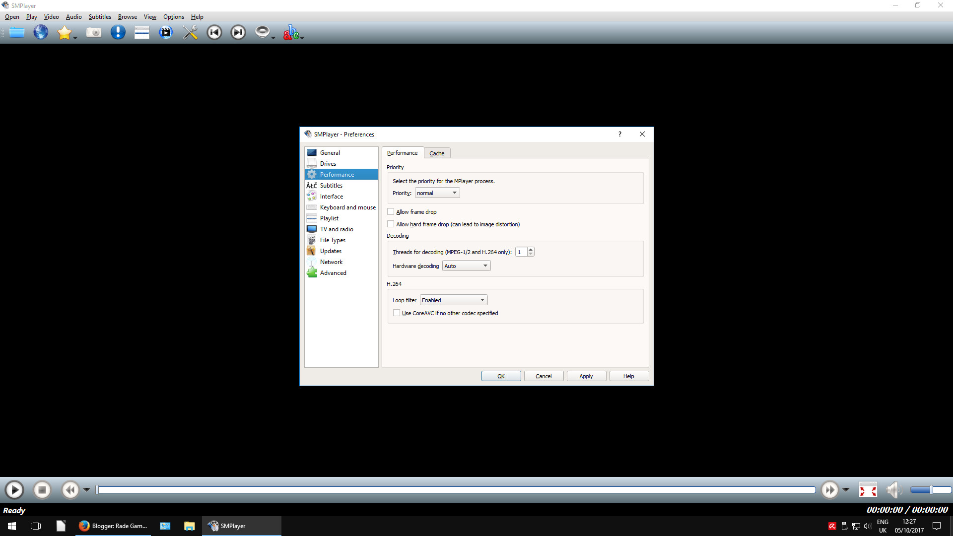The width and height of the screenshot is (953, 536).
Task: Open the Hardware decoding dropdown
Action: pyautogui.click(x=466, y=266)
